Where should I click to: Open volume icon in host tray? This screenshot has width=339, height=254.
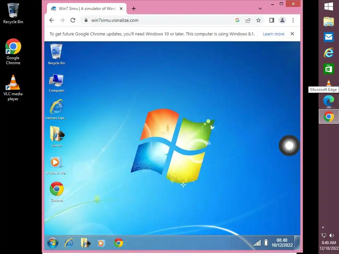(x=332, y=235)
